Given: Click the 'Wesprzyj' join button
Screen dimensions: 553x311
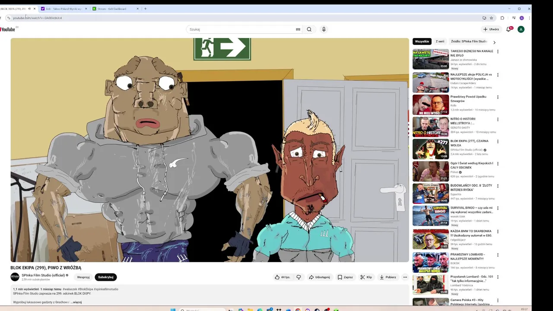Looking at the screenshot, I should click(83, 277).
